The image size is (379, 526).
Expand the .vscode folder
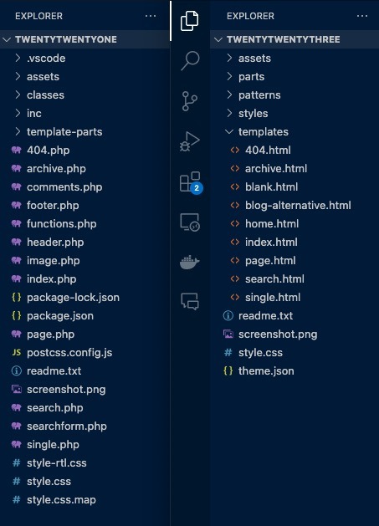pos(85,58)
